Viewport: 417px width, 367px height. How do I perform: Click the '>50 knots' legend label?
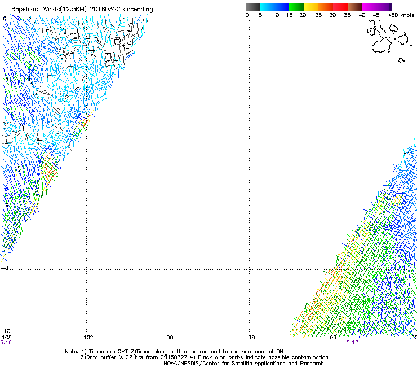click(401, 15)
